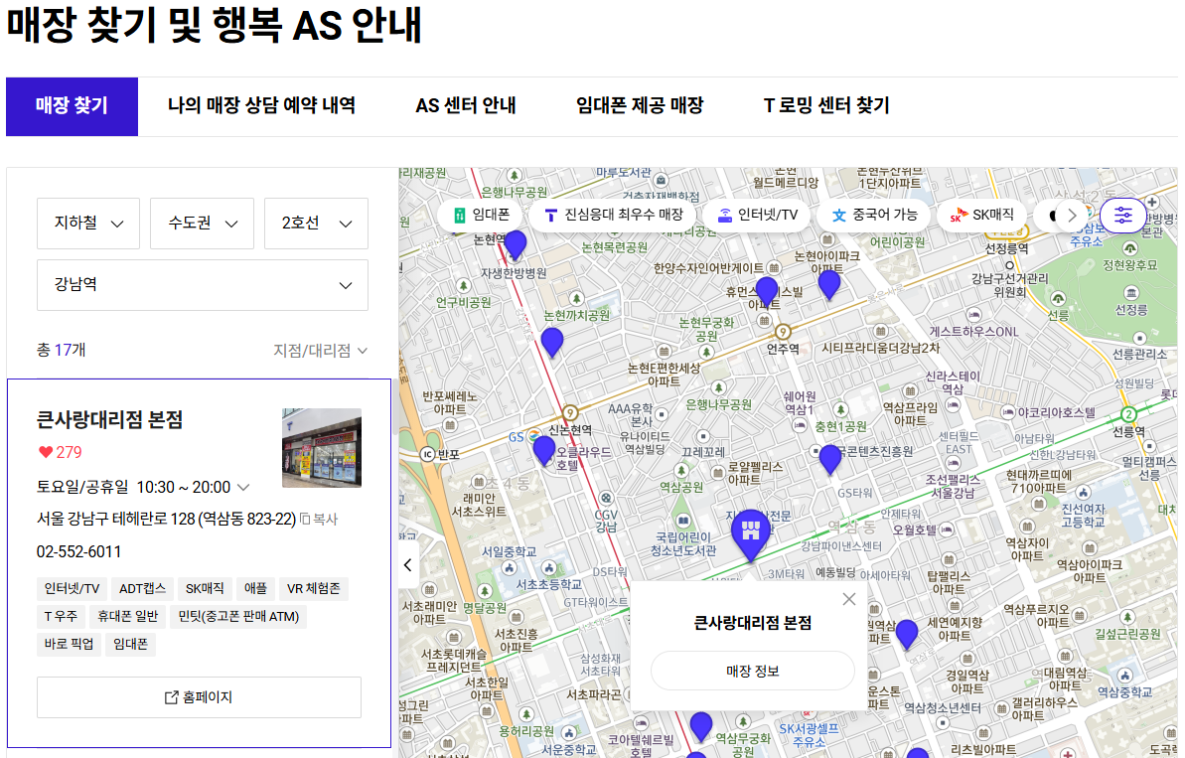Click the ADT캡스 service tag
1185x758 pixels.
(143, 589)
